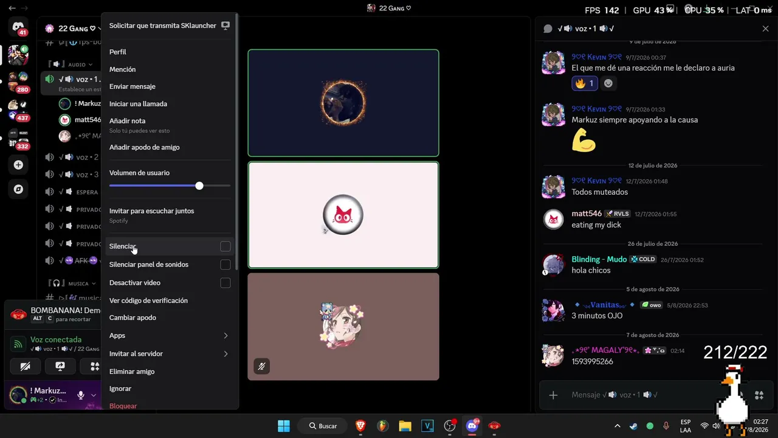Expand the Apps submenu
778x438 pixels.
pyautogui.click(x=225, y=336)
